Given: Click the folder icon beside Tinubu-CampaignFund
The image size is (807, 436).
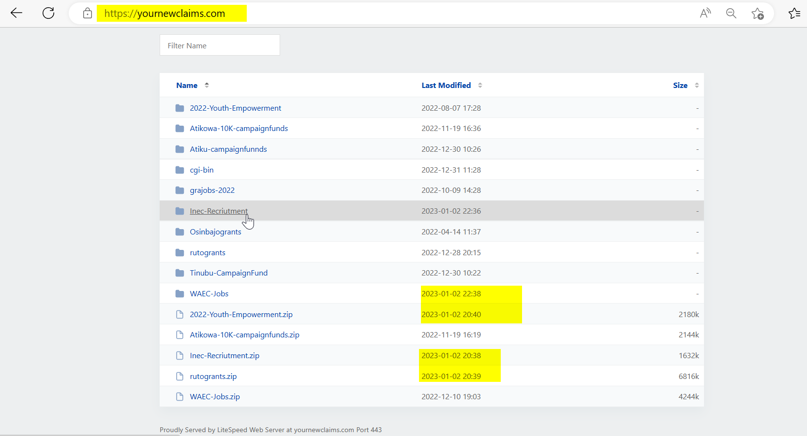Looking at the screenshot, I should [179, 273].
